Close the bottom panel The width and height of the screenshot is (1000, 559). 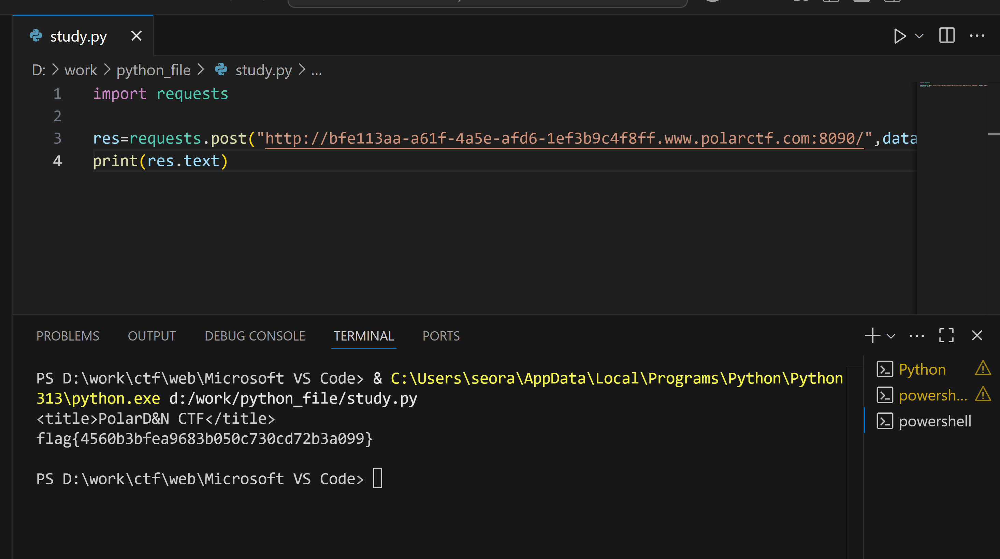977,335
